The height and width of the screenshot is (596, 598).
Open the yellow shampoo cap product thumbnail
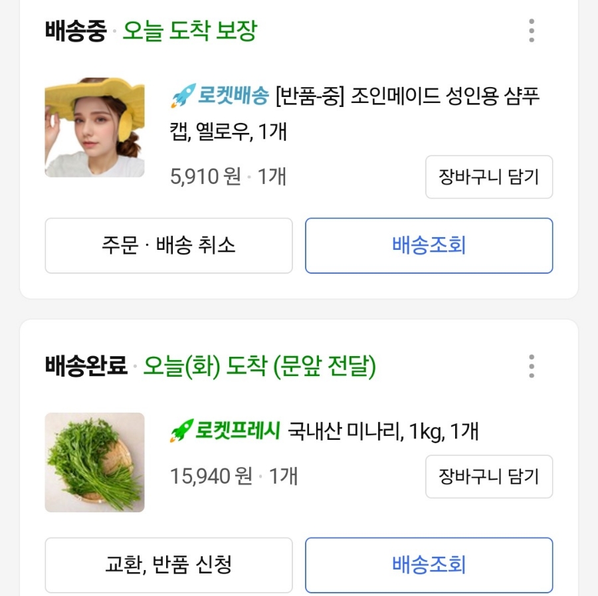point(94,128)
